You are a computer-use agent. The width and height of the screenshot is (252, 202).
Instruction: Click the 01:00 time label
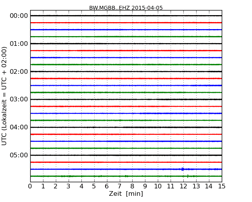tap(19, 44)
